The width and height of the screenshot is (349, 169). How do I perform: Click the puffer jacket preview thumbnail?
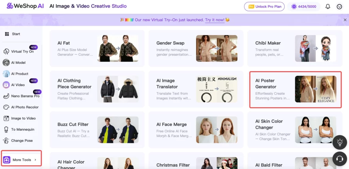click(118, 89)
